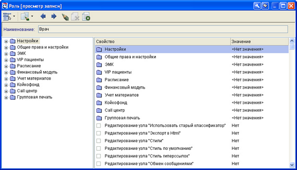Select Койкофонд in the left tree

[x=28, y=85]
